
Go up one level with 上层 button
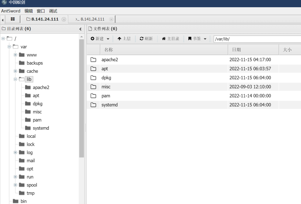(124, 39)
